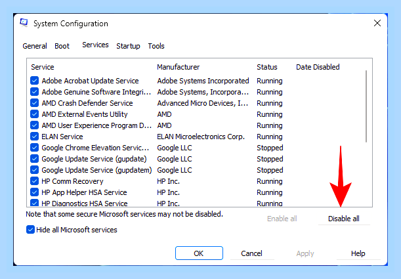Sort by the Manufacturer column header
This screenshot has width=401, height=279.
click(179, 67)
